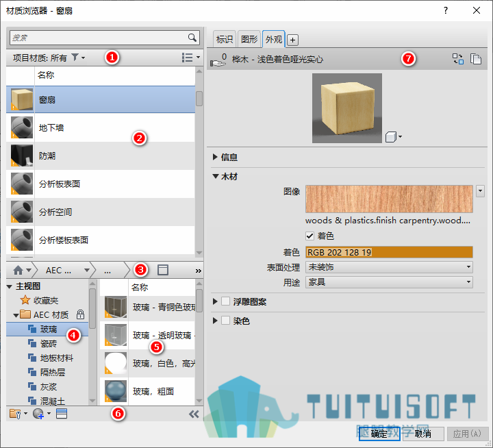Select the 外观 tab
The width and height of the screenshot is (493, 448).
point(273,39)
